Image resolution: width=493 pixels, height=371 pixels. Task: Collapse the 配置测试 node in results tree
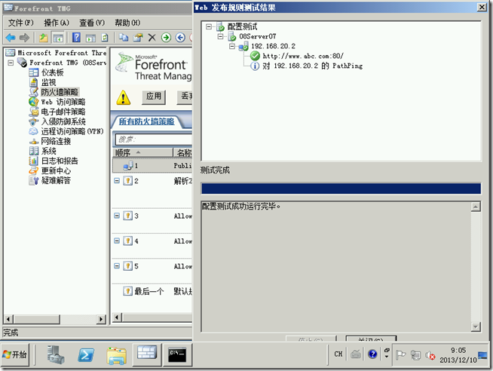point(209,26)
